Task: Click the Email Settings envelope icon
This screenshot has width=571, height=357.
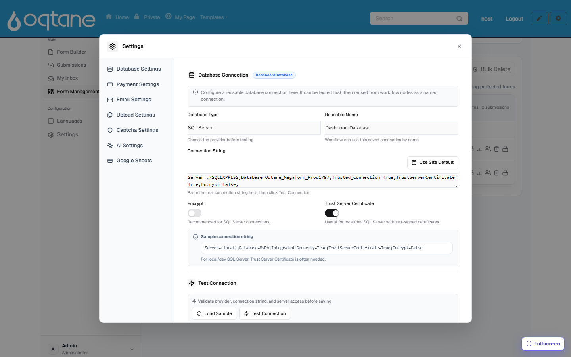Action: tap(110, 100)
